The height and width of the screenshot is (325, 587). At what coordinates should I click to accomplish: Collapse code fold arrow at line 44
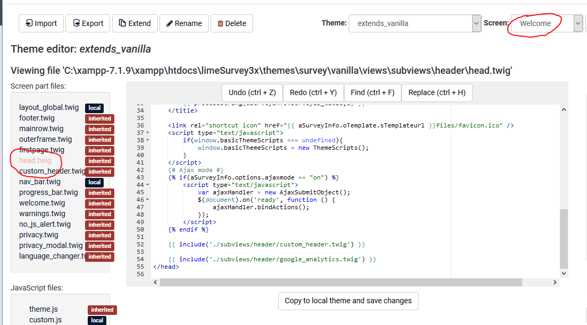pyautogui.click(x=147, y=185)
